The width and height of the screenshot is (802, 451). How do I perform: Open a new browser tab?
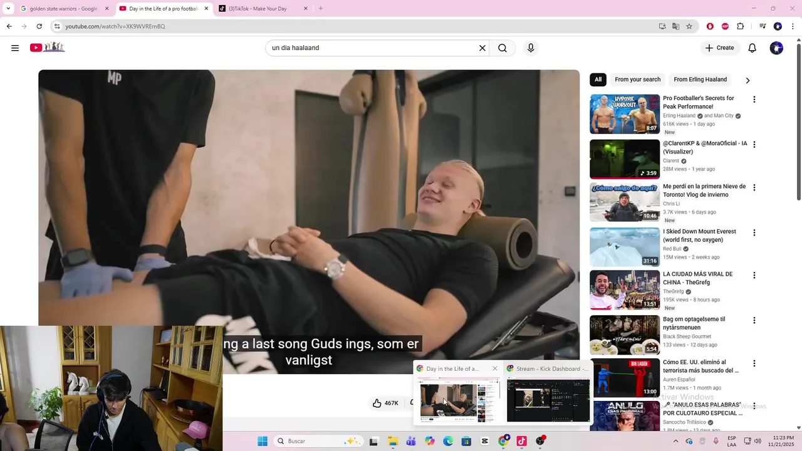point(321,9)
